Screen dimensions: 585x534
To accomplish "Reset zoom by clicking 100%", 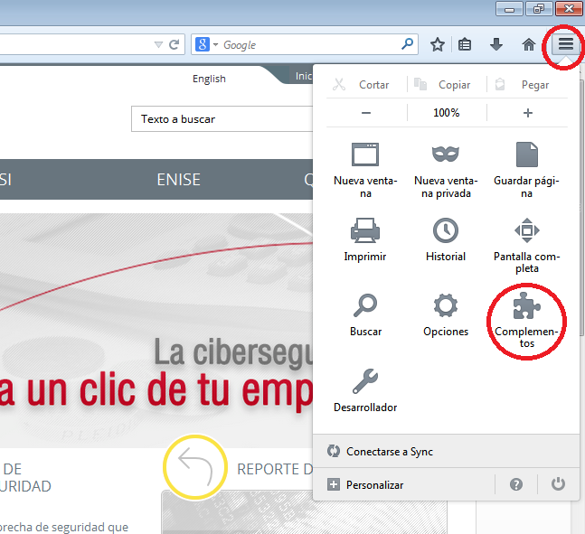I will (x=446, y=113).
